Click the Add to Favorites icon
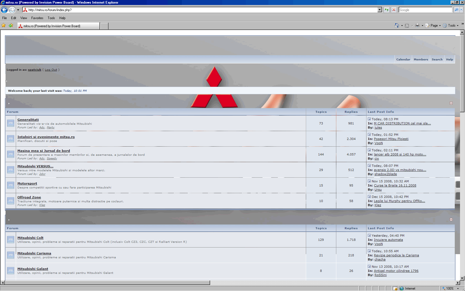465x291 pixels. (x=11, y=25)
